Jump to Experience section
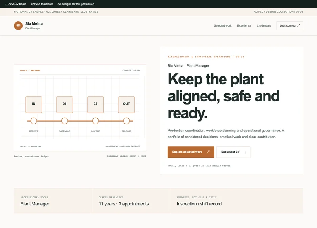The height and width of the screenshot is (228, 317). [x=244, y=25]
